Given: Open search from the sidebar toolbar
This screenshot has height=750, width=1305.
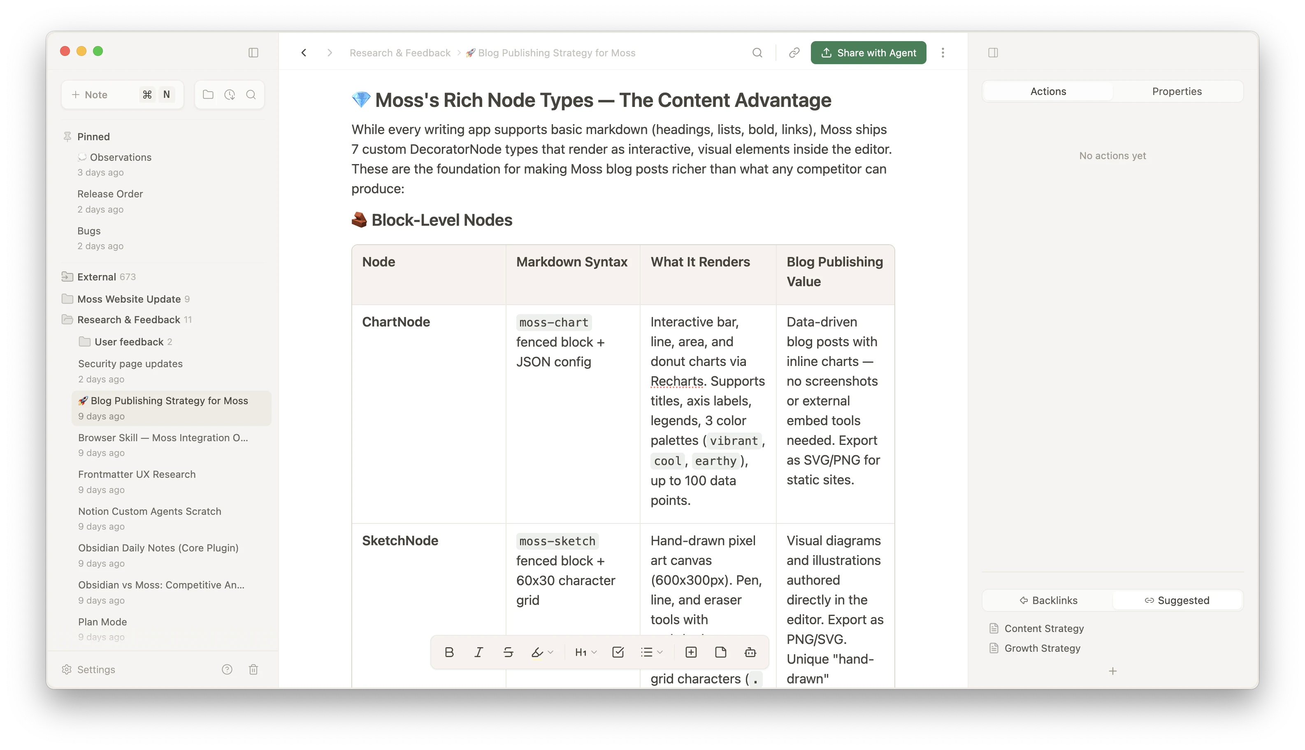Looking at the screenshot, I should 251,95.
